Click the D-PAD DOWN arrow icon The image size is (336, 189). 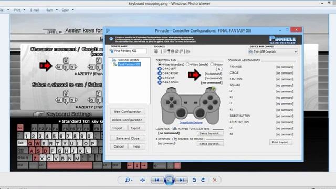pyautogui.click(x=160, y=82)
